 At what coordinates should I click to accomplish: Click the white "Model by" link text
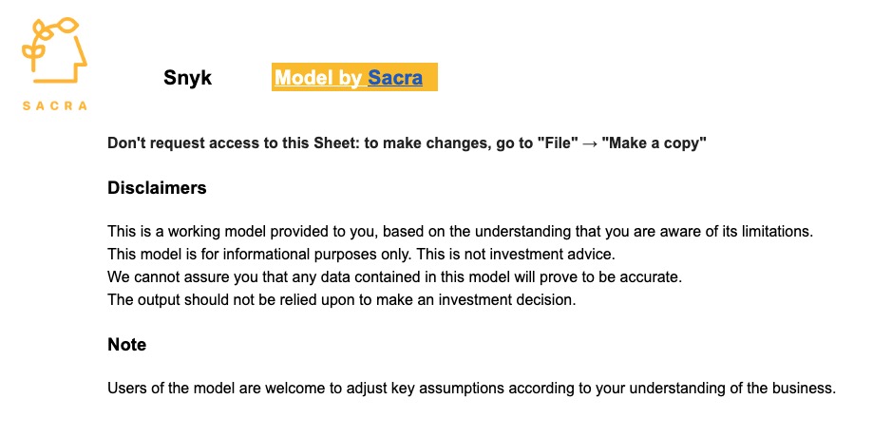318,78
